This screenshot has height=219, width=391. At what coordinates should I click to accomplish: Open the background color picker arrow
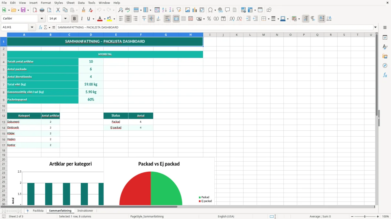pyautogui.click(x=114, y=19)
